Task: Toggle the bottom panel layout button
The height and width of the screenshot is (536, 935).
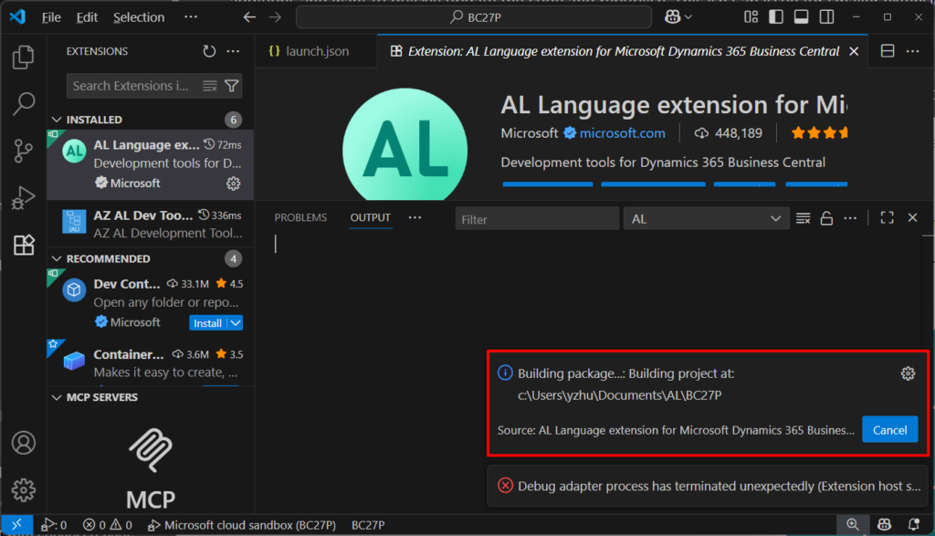Action: 801,17
